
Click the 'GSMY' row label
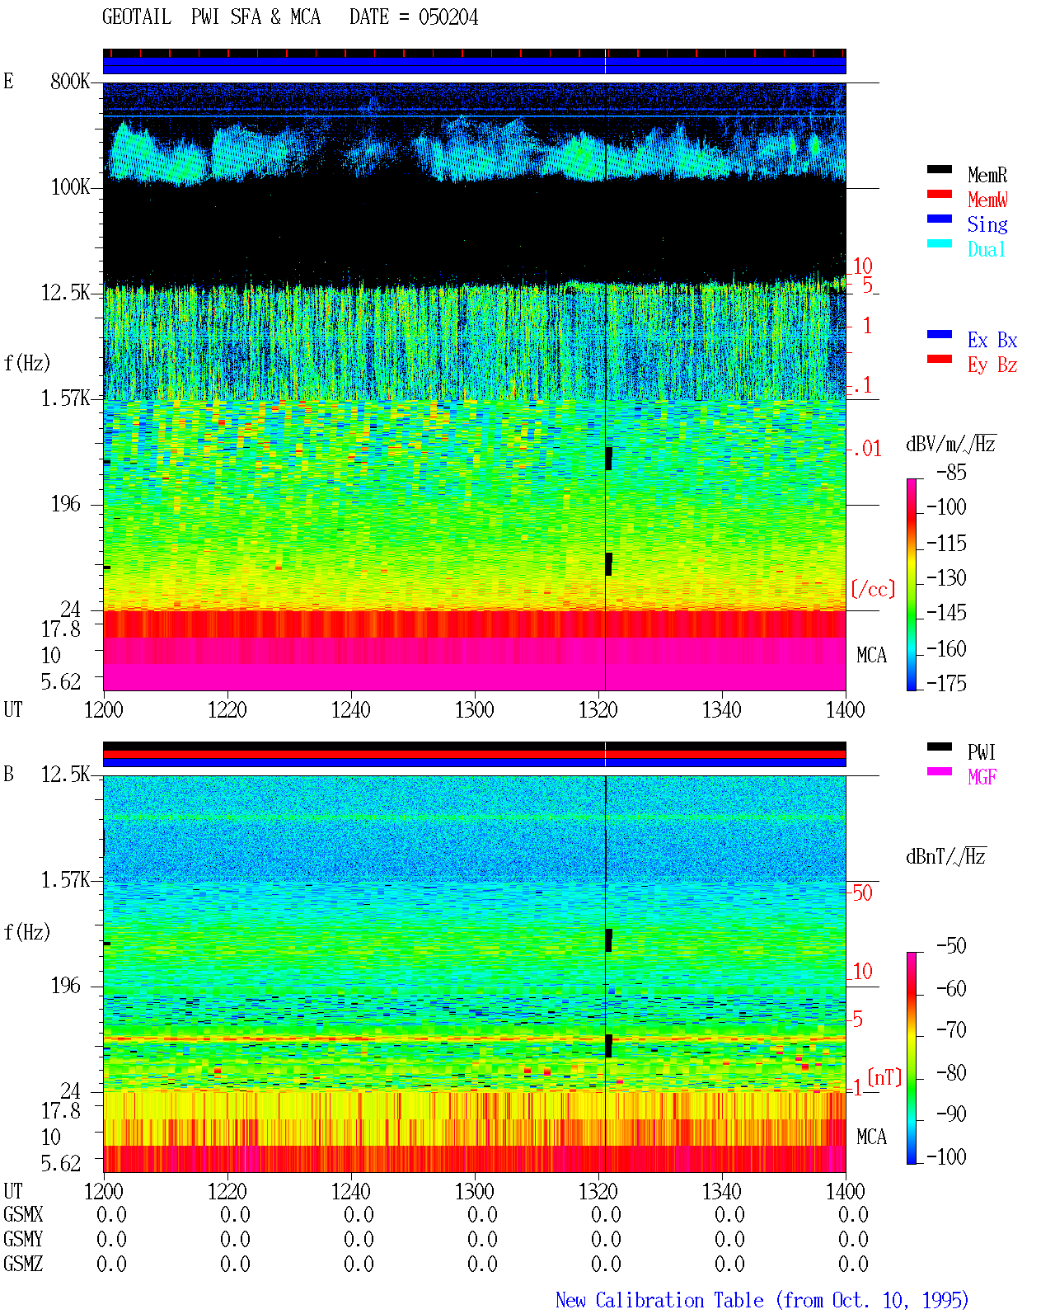[x=23, y=1240]
